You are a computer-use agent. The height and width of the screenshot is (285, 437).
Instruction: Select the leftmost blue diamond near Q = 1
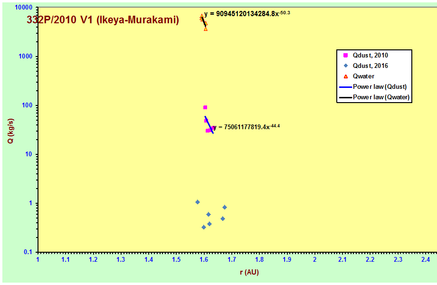pos(198,202)
